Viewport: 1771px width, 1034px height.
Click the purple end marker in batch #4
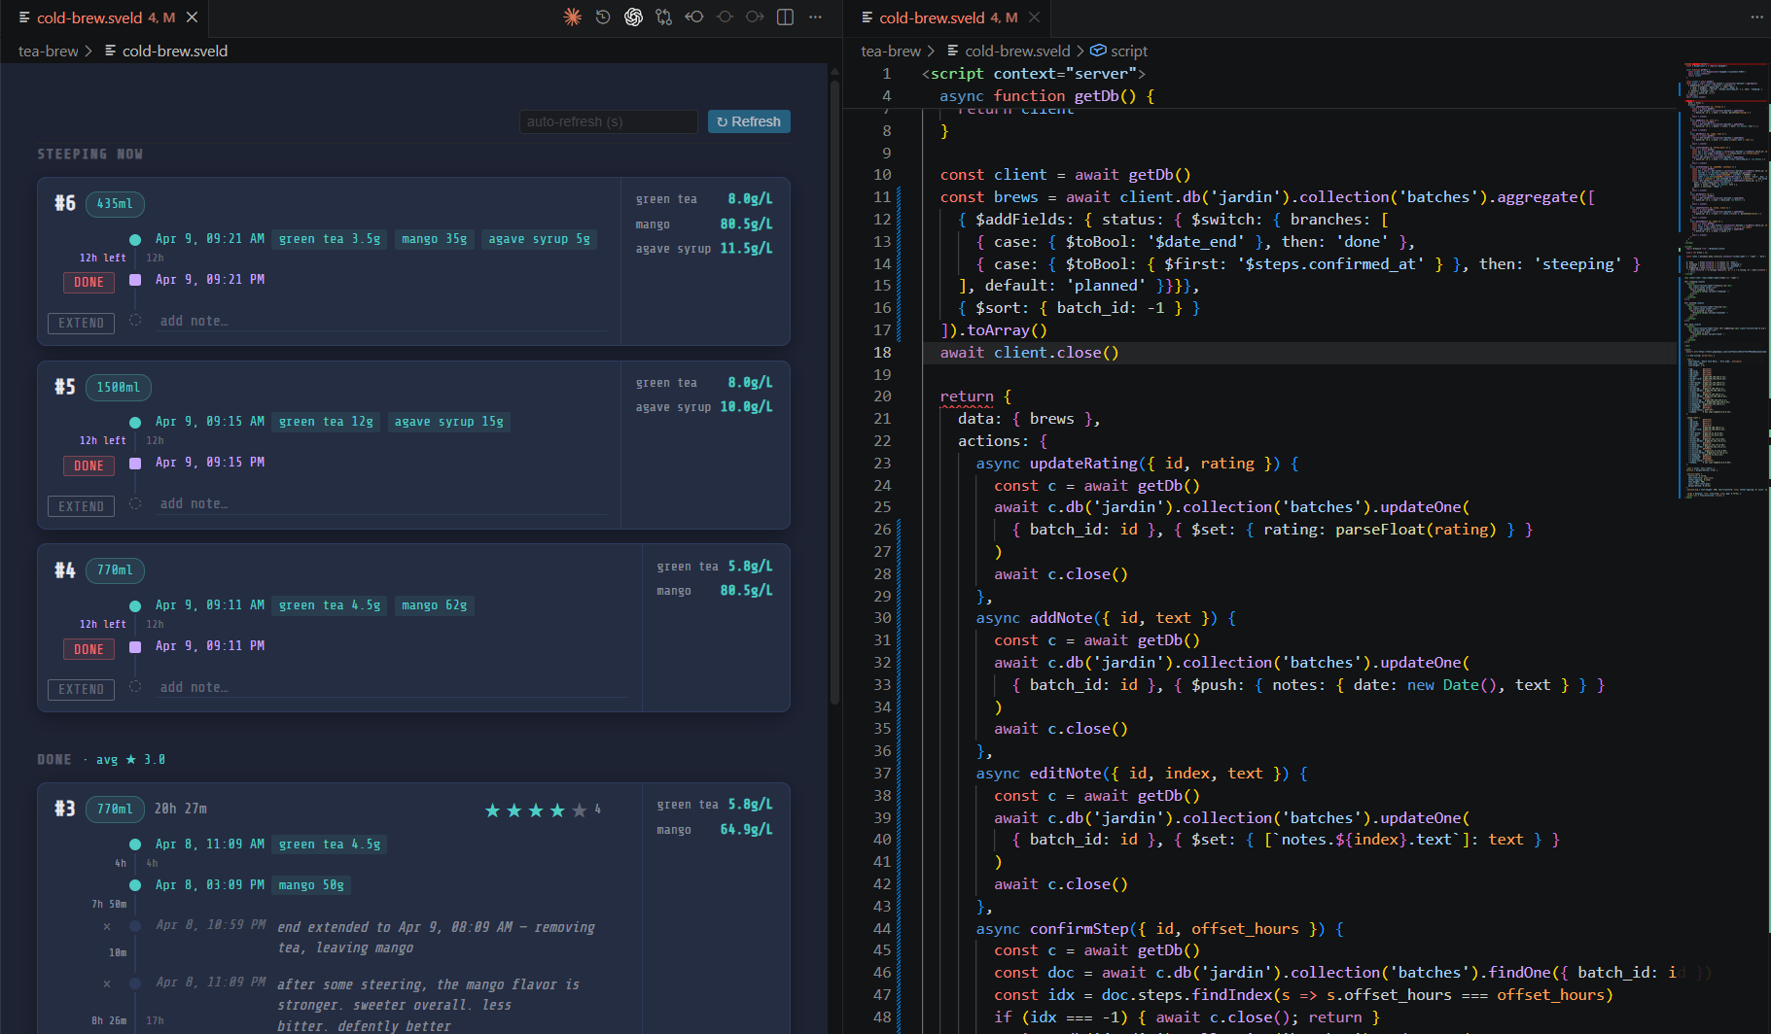[x=135, y=646]
